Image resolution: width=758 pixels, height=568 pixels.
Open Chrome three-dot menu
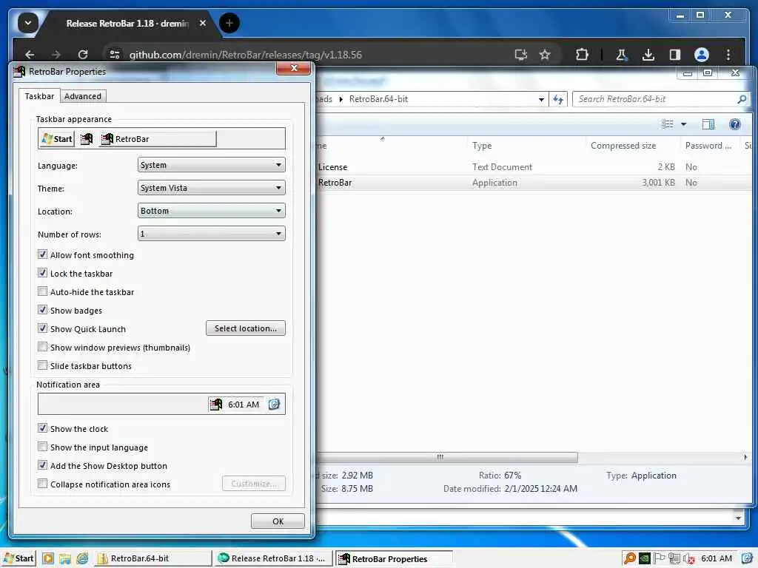click(x=728, y=55)
